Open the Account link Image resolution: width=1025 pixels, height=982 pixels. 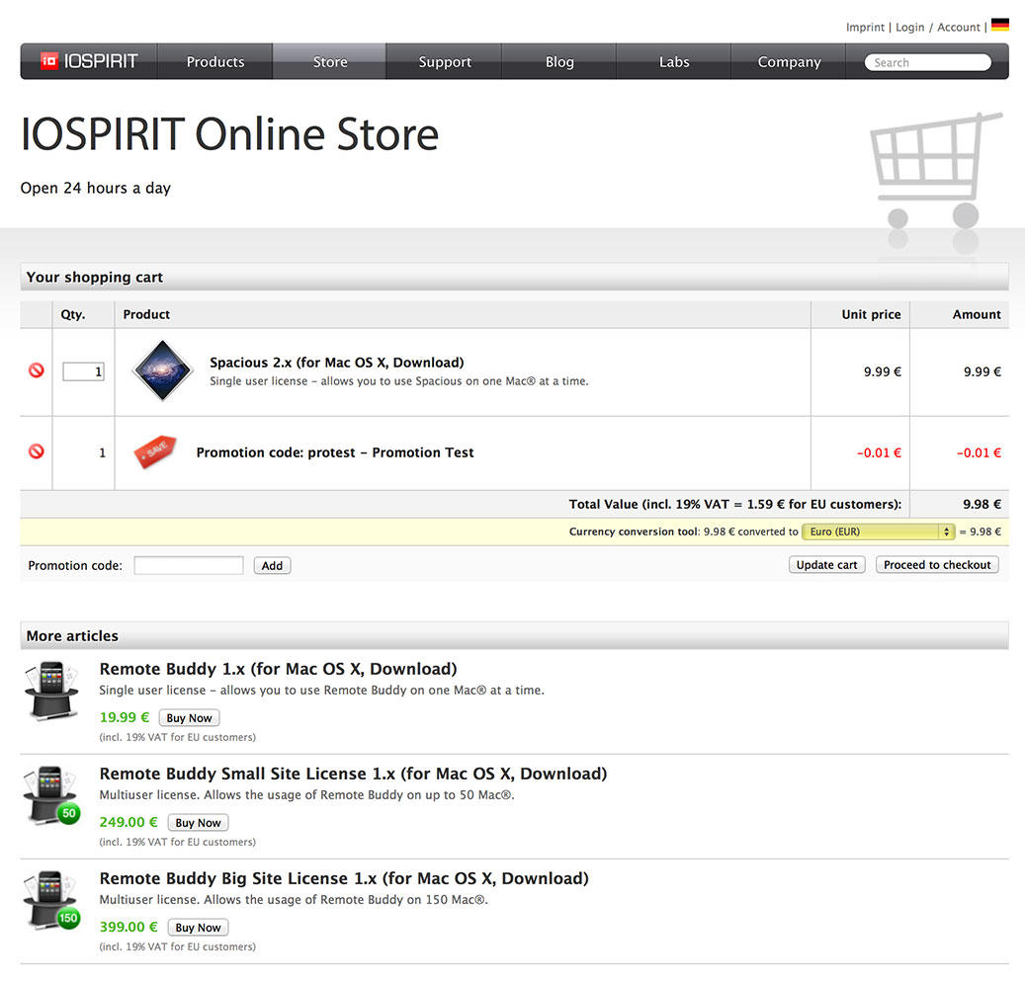click(959, 27)
